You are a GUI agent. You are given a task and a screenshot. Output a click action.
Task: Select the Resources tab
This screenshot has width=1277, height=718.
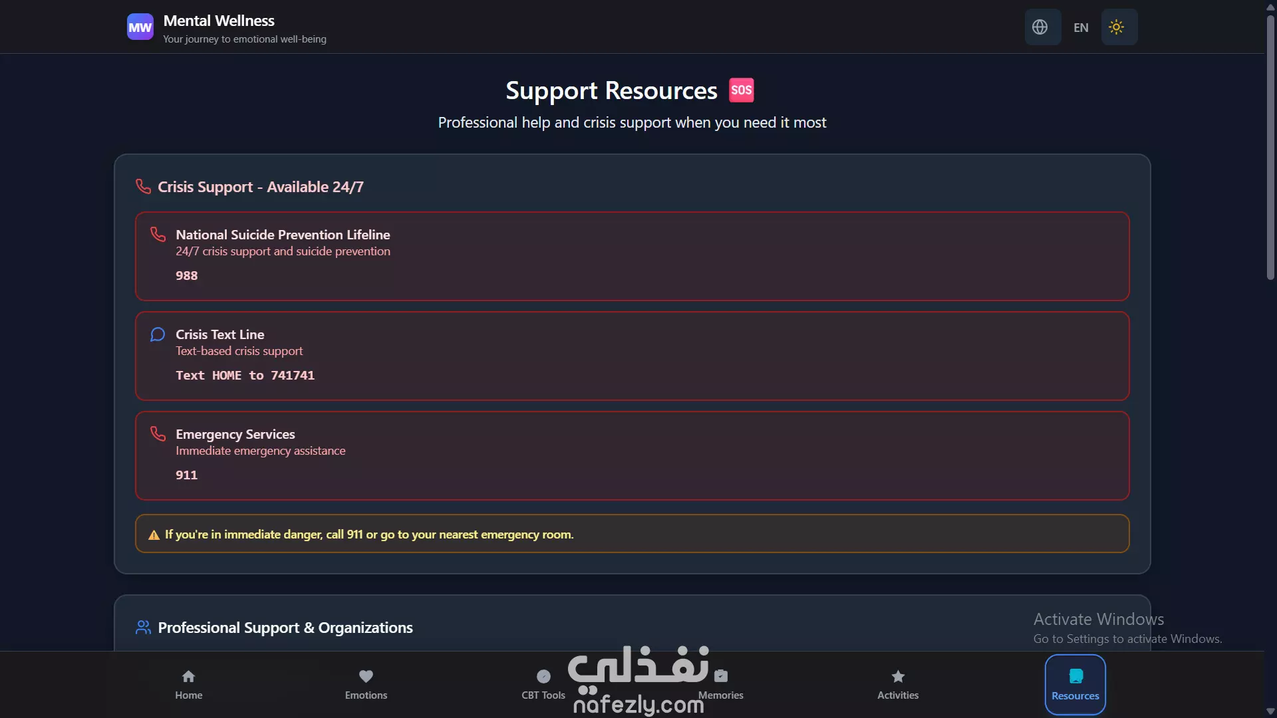click(x=1075, y=685)
